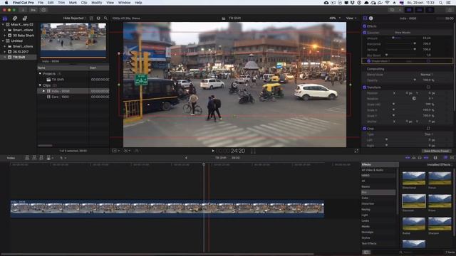Open the select tool arrow dropdown
Viewport: 456px width, 256px height.
[63, 158]
